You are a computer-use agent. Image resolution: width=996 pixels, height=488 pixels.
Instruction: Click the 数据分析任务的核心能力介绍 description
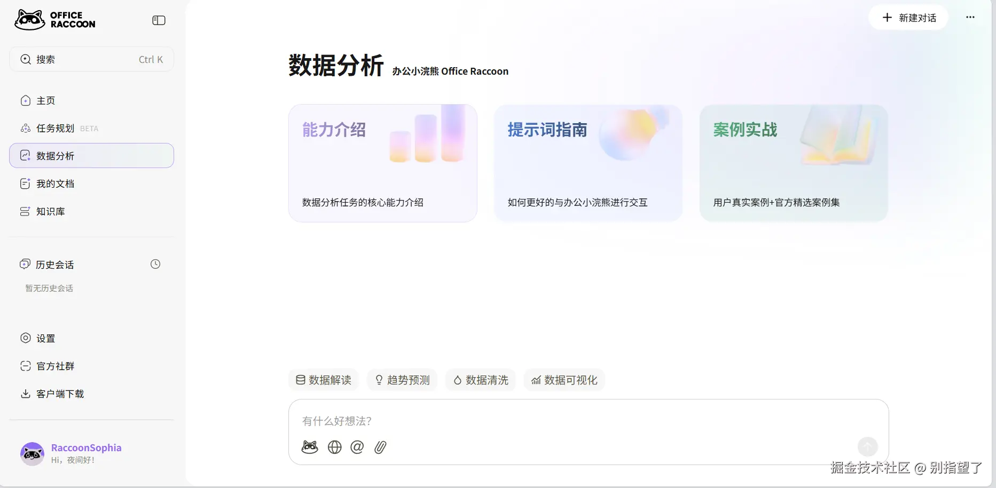tap(363, 203)
